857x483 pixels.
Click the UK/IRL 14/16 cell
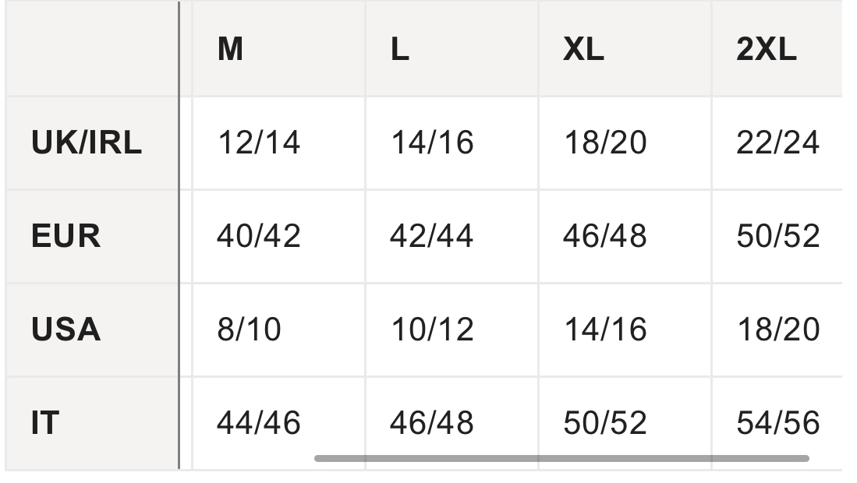[x=452, y=143]
